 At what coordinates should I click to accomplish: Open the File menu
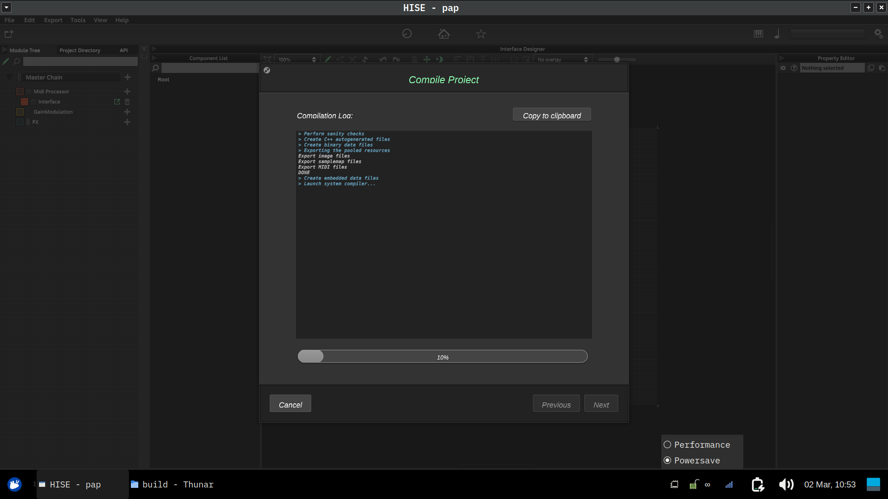9,20
